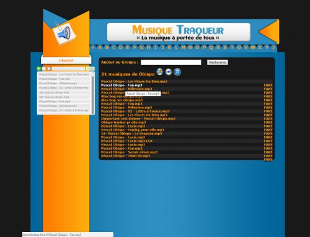310x237 pixels.
Task: Browse artists starting with K
Action: (x=169, y=48)
